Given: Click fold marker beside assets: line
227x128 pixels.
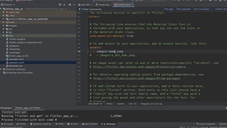Looking at the screenshot, I should 87,47.
